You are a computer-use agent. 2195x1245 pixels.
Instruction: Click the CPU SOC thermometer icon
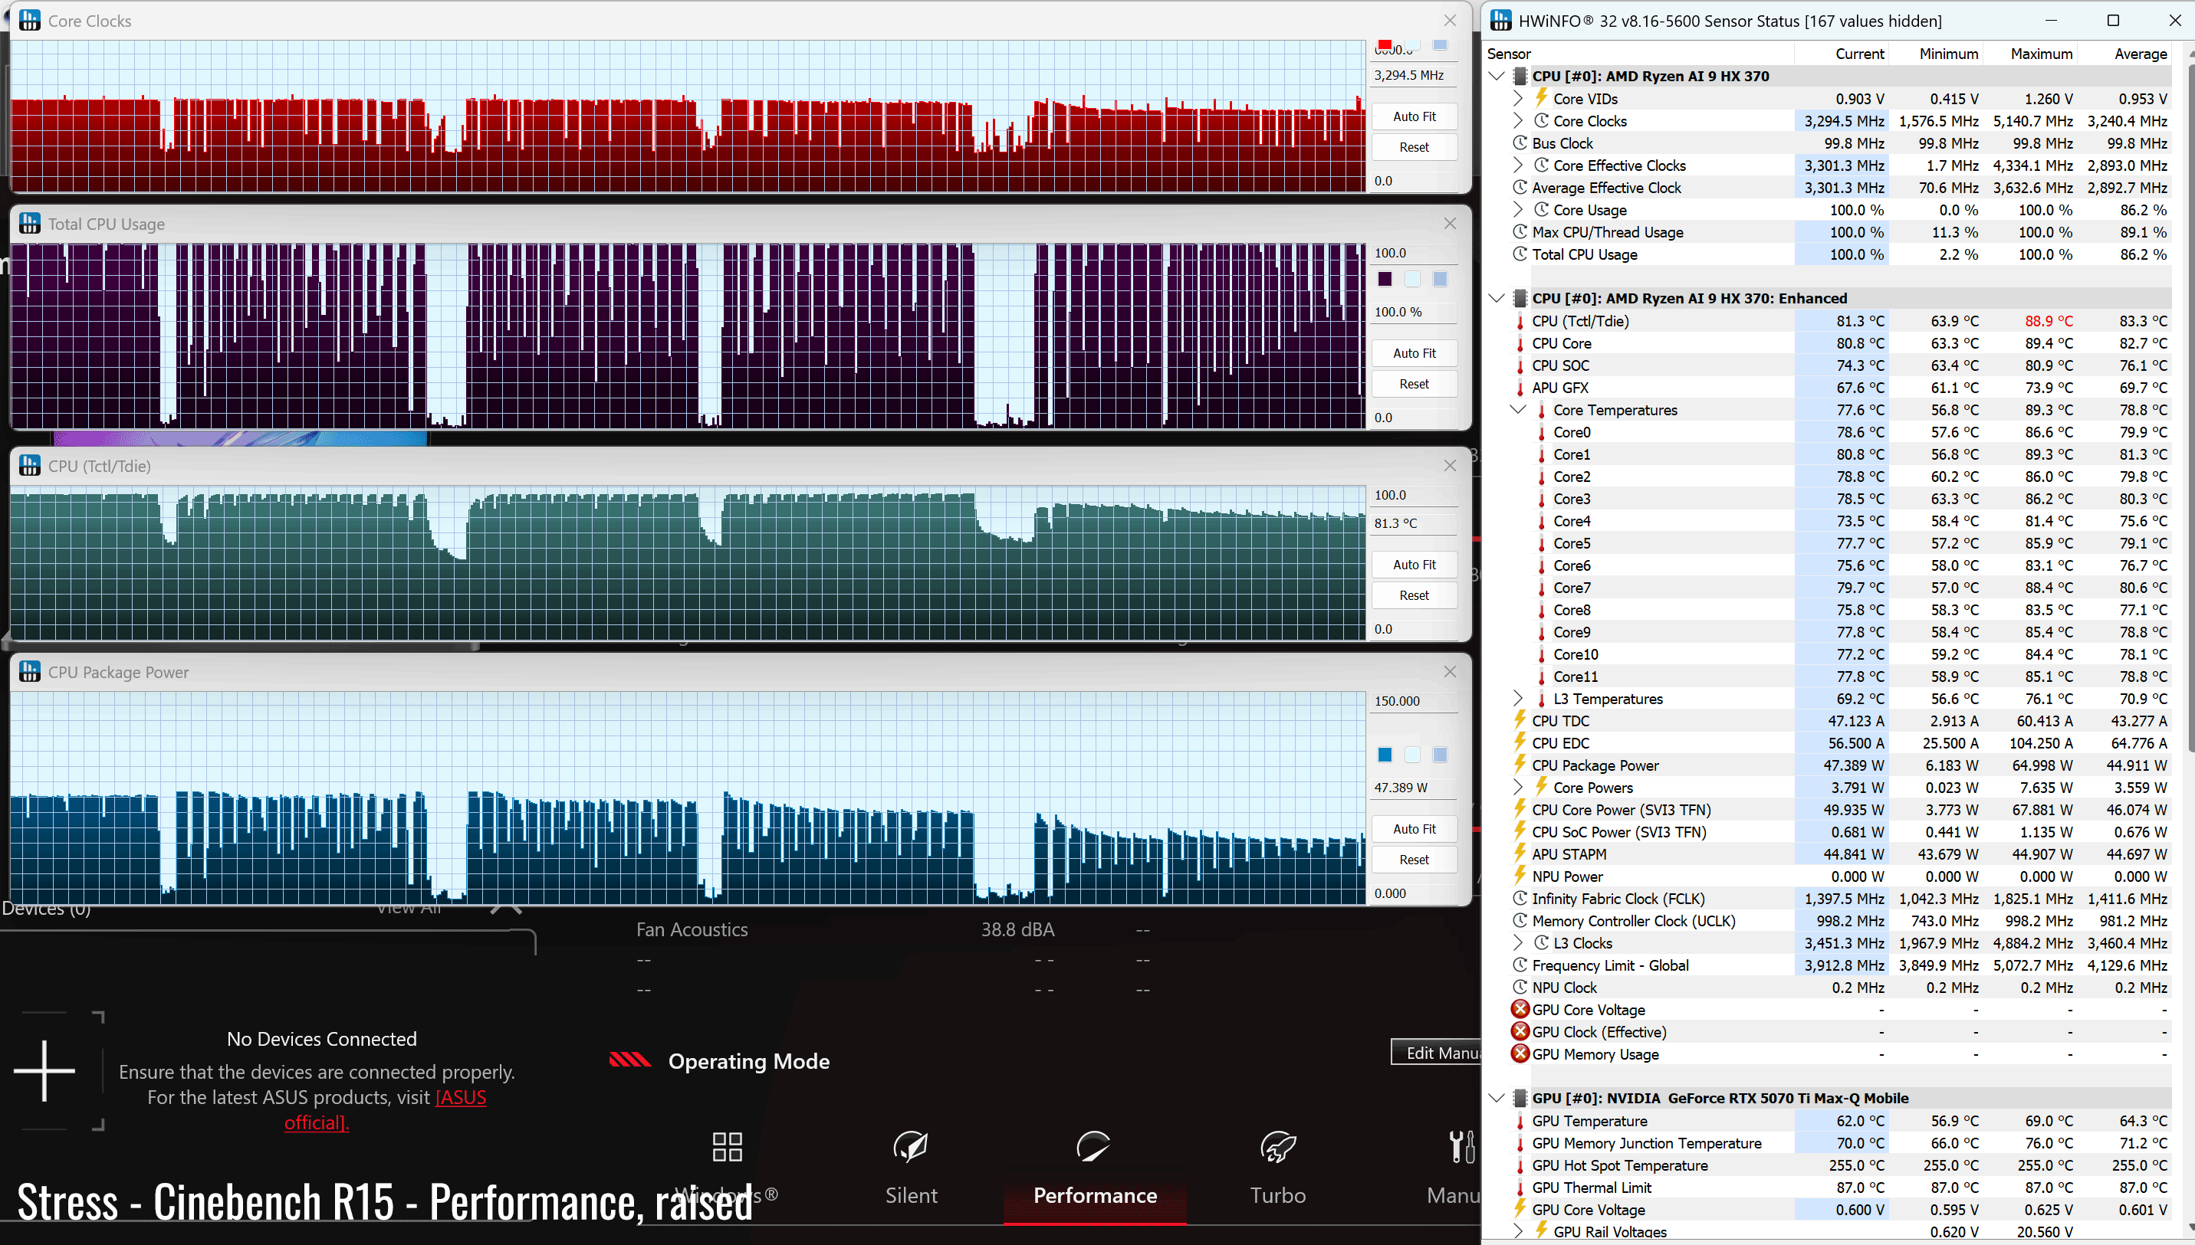click(1520, 365)
